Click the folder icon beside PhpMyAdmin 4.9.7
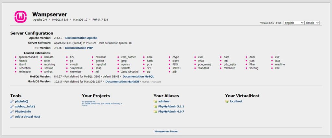 point(155,112)
